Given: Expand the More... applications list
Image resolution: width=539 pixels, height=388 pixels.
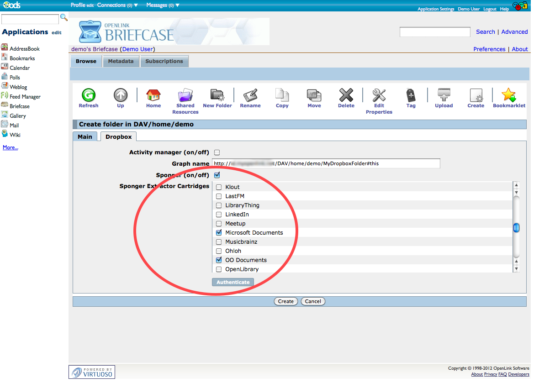Looking at the screenshot, I should [x=11, y=147].
